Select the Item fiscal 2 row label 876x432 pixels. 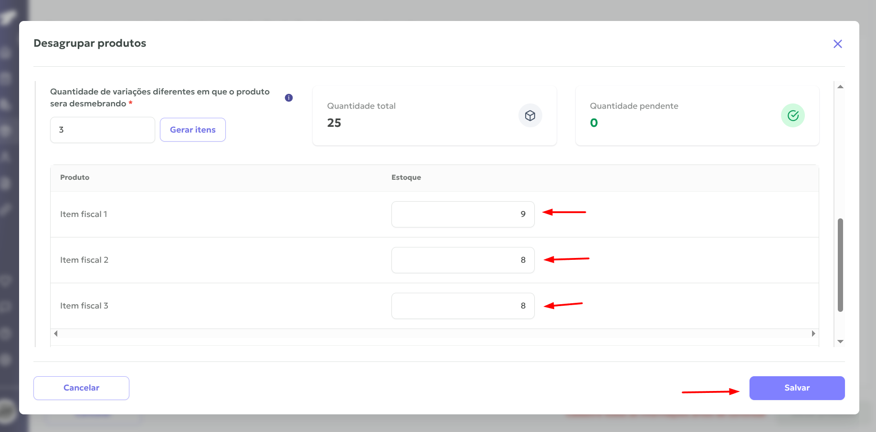pyautogui.click(x=84, y=260)
